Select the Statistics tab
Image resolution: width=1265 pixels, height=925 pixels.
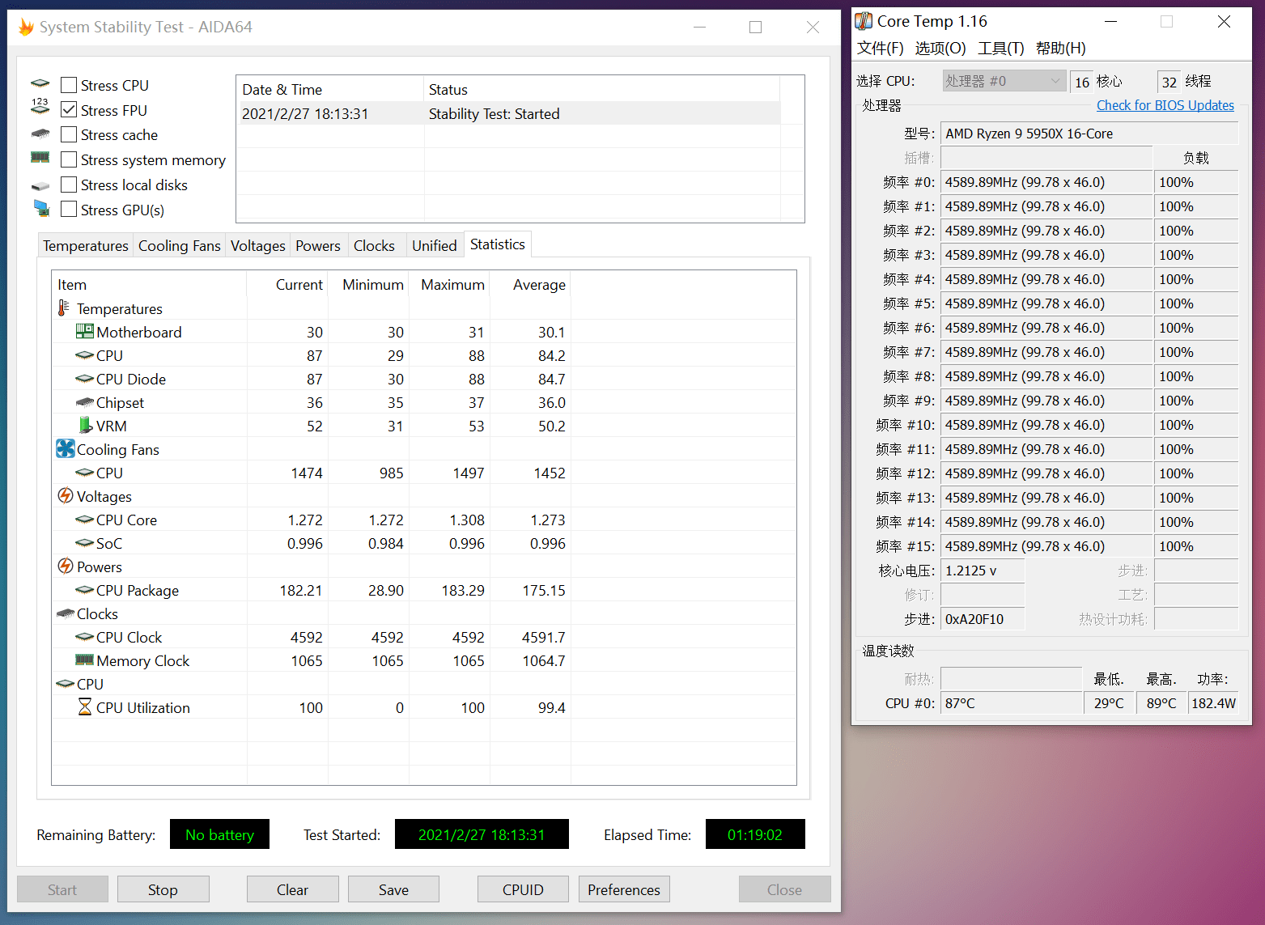click(498, 244)
